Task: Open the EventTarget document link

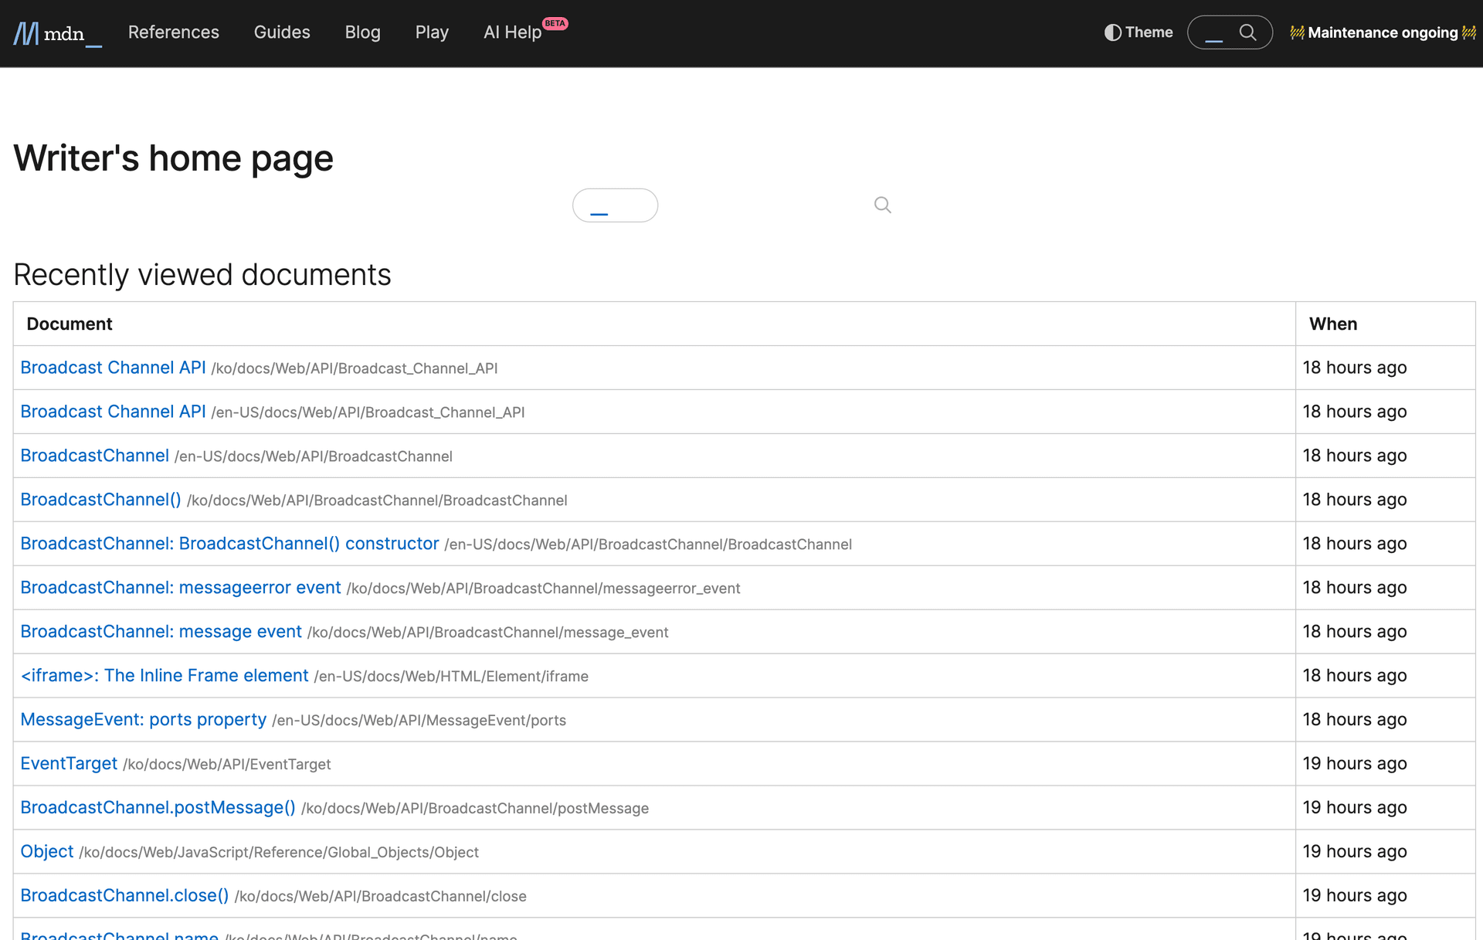Action: coord(69,764)
